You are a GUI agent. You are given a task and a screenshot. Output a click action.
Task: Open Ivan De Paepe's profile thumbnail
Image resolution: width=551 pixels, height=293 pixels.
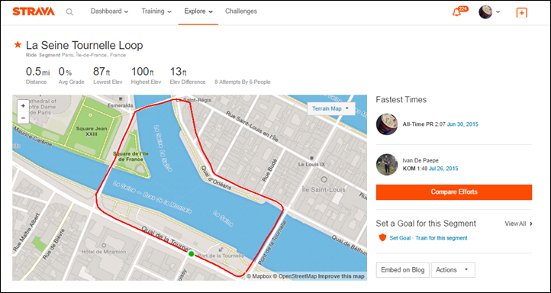(387, 164)
